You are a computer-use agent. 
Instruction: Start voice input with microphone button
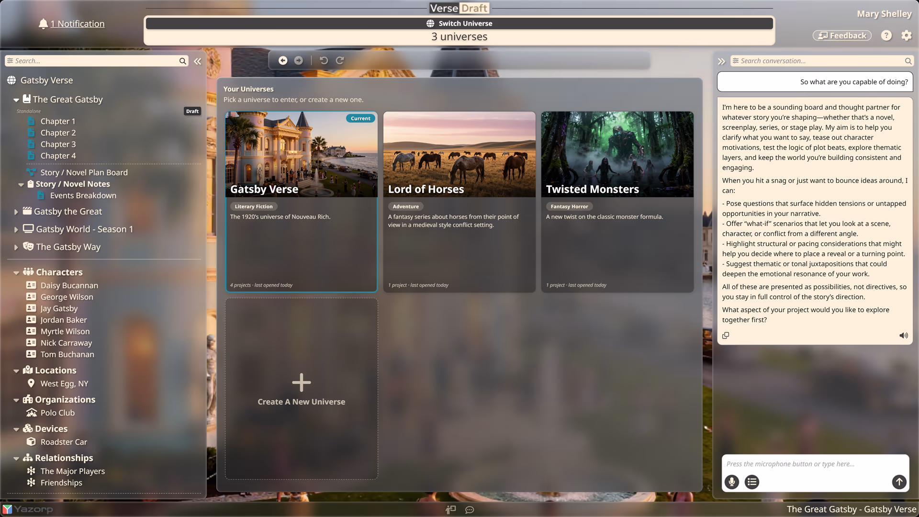tap(731, 482)
